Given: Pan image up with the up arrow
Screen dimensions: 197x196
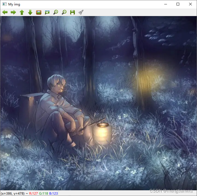Looking at the screenshot, I should click(x=22, y=12).
